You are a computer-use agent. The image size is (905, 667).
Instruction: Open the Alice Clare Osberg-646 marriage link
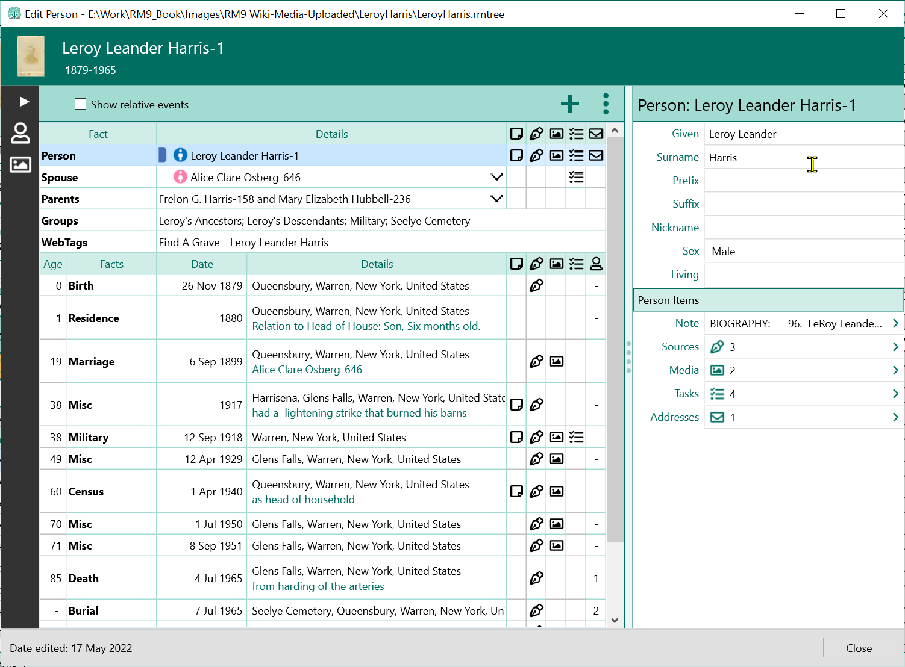point(307,370)
